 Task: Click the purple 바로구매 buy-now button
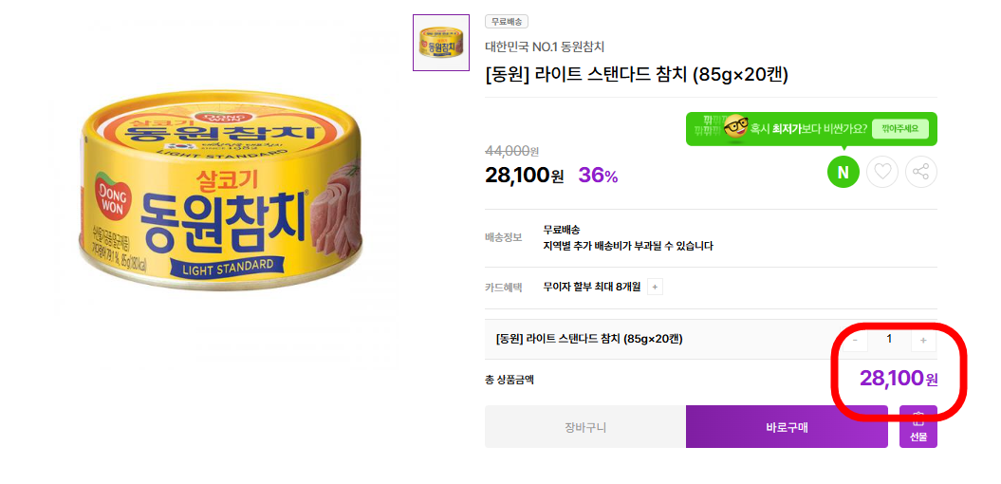[787, 427]
